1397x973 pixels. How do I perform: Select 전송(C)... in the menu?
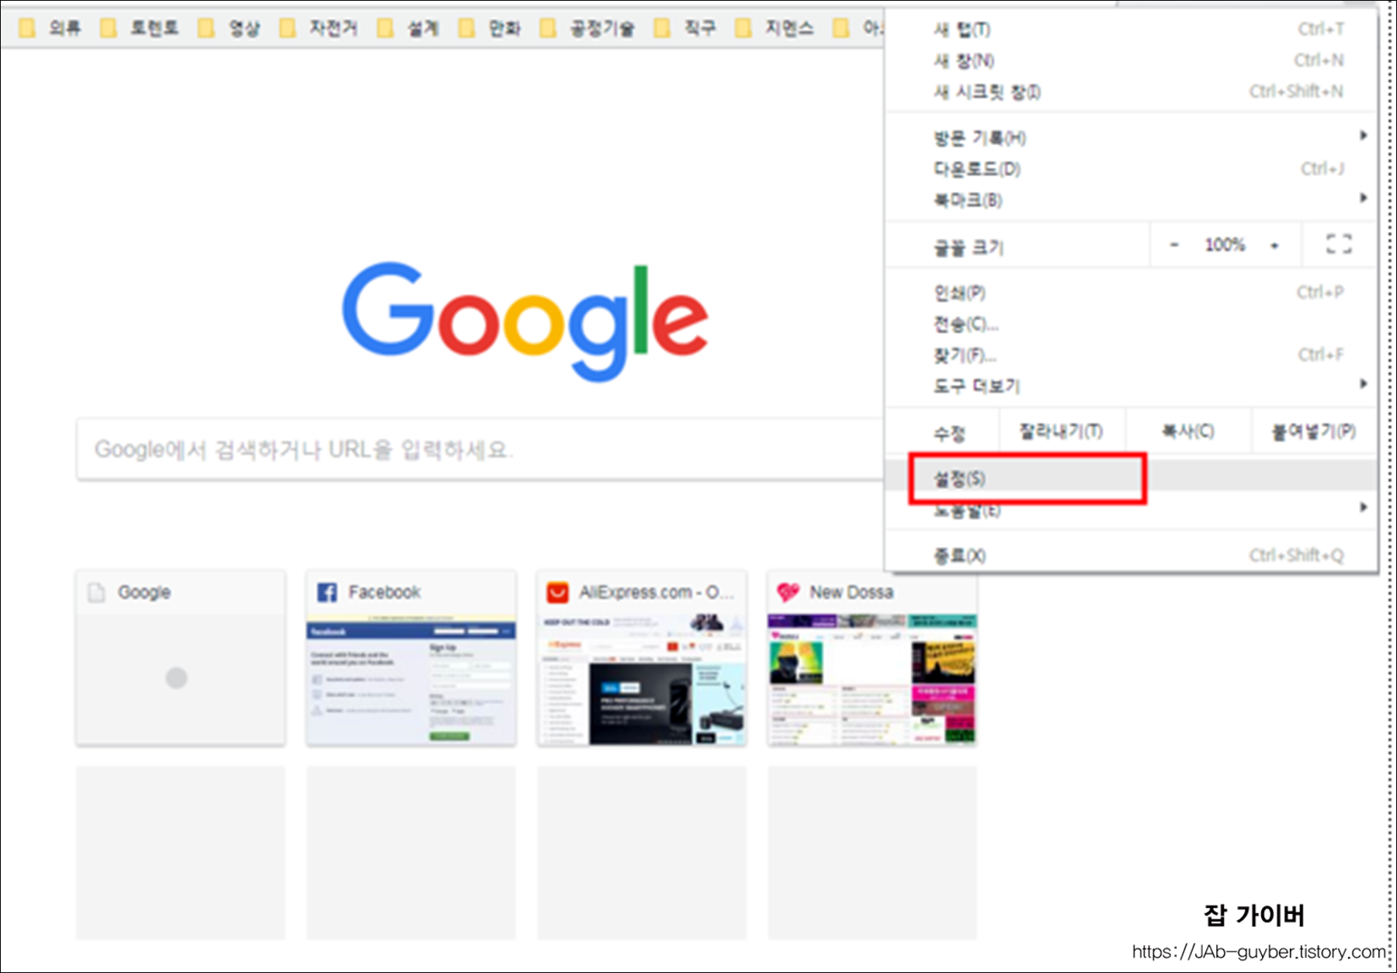1131,324
